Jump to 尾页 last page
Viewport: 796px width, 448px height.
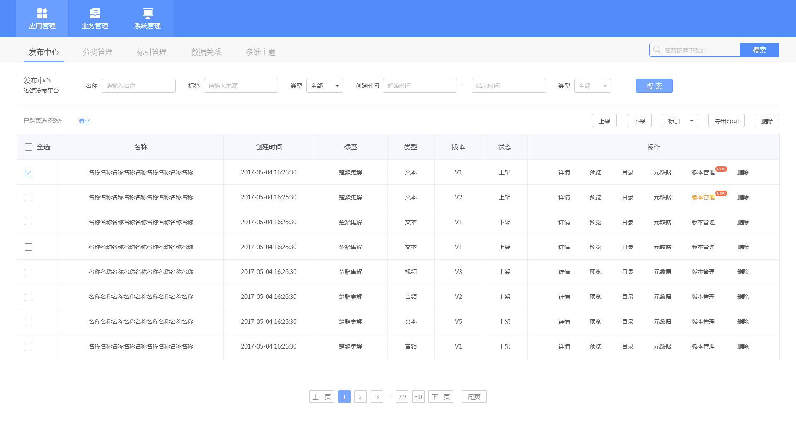(x=474, y=397)
